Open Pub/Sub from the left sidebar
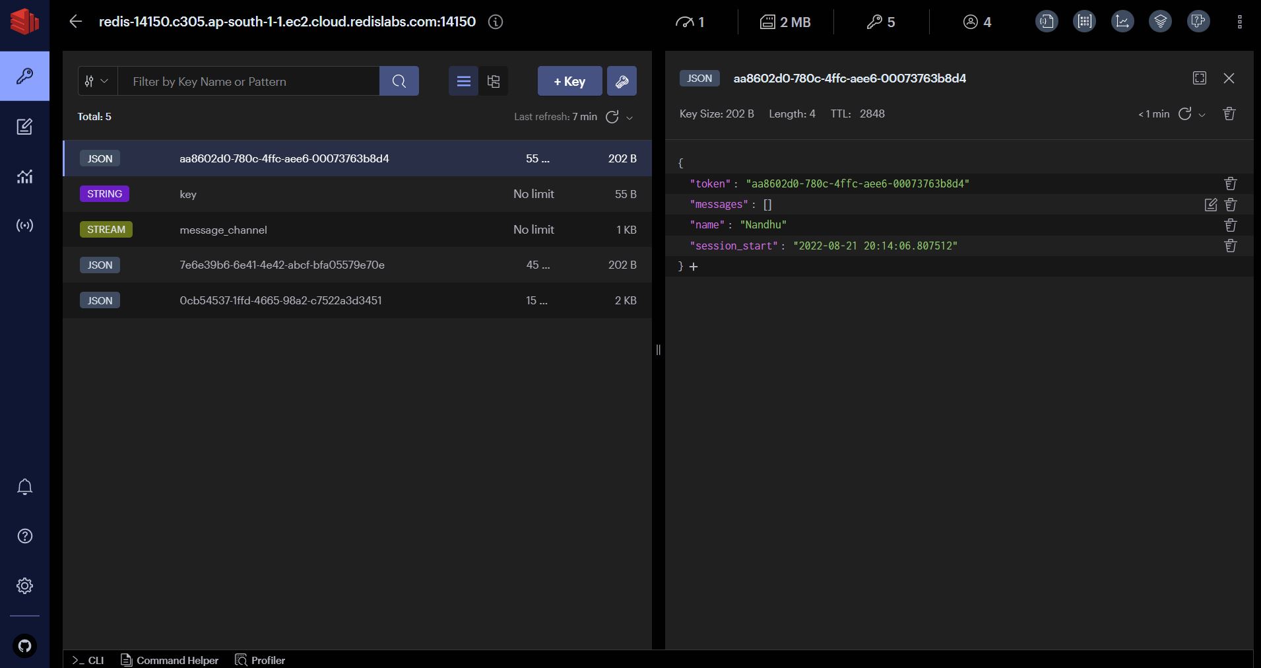 24,225
